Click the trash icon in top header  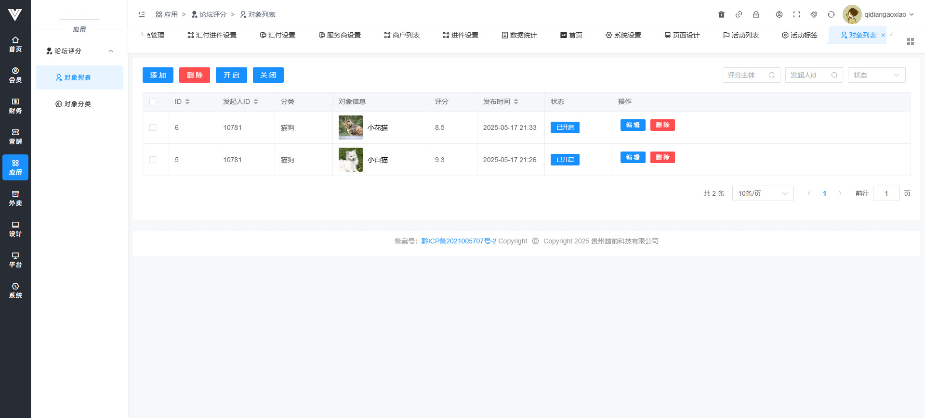(721, 14)
